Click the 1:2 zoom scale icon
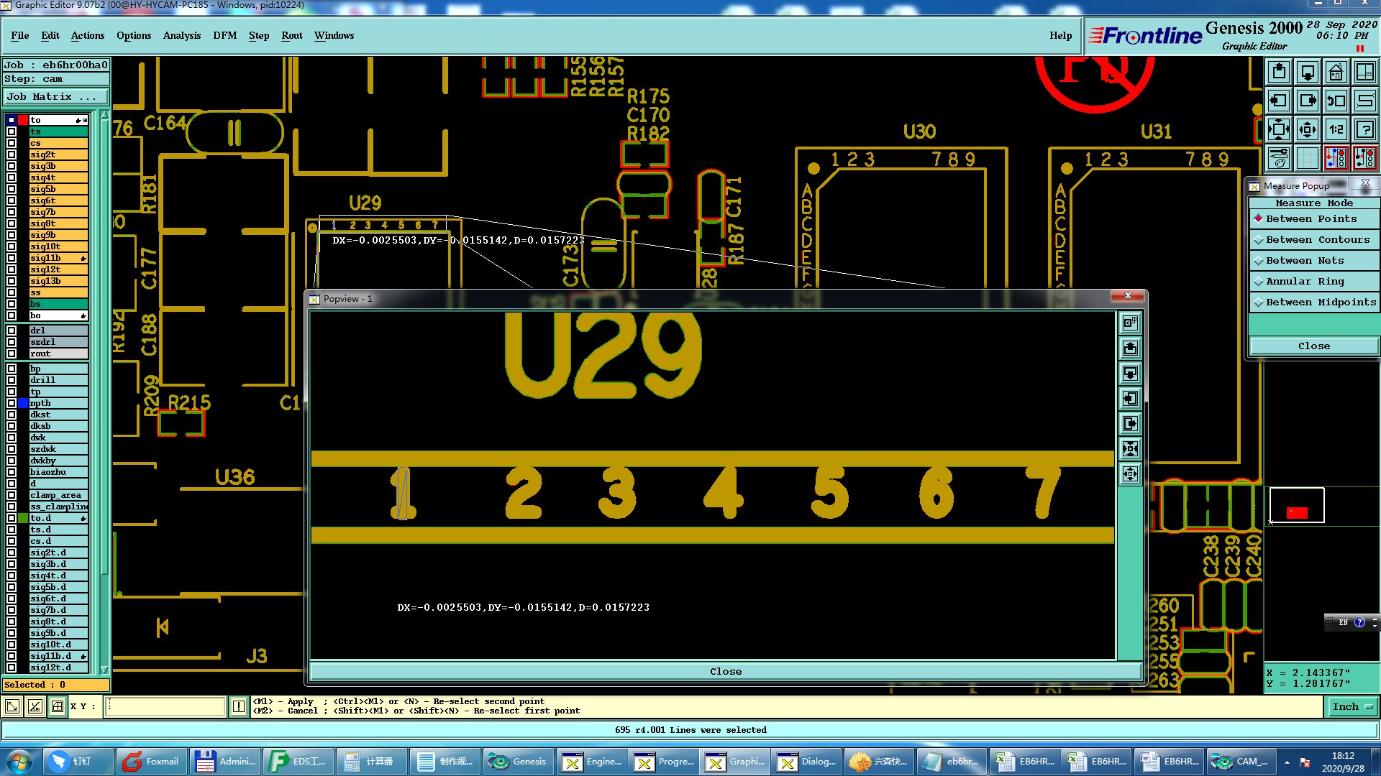 pyautogui.click(x=1336, y=129)
